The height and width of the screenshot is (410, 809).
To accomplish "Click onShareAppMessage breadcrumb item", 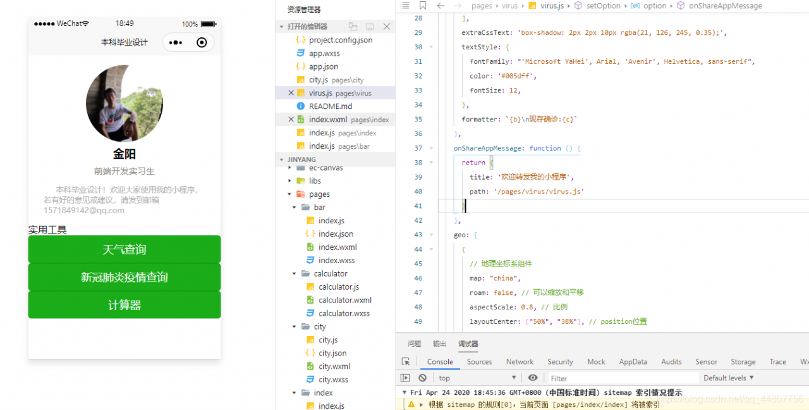I will (726, 6).
